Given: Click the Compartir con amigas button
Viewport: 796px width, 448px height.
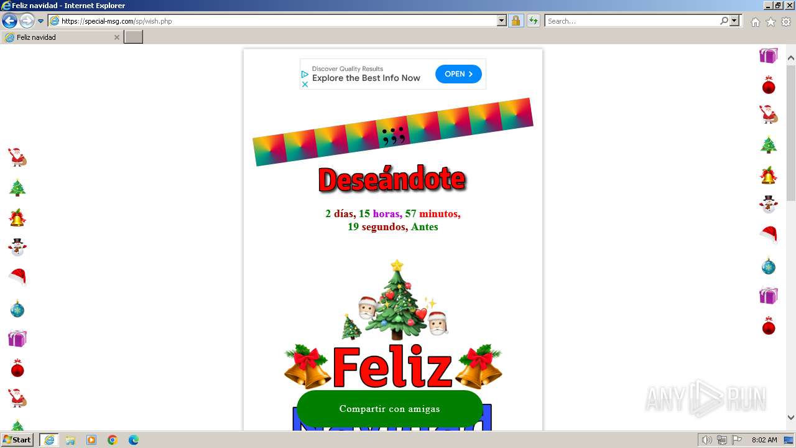Looking at the screenshot, I should [390, 409].
